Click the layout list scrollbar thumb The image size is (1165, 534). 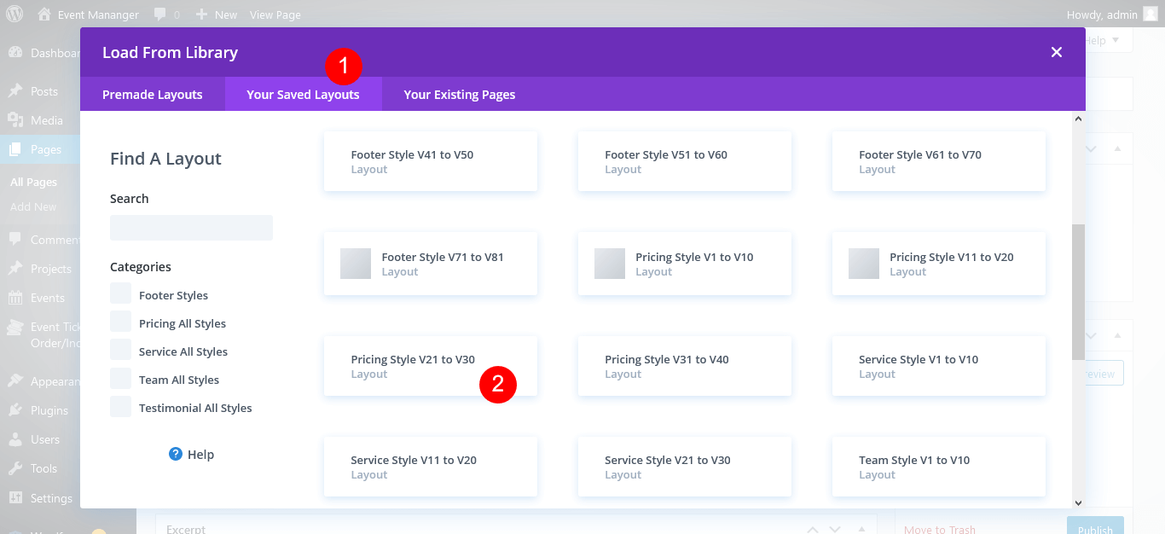tap(1078, 292)
